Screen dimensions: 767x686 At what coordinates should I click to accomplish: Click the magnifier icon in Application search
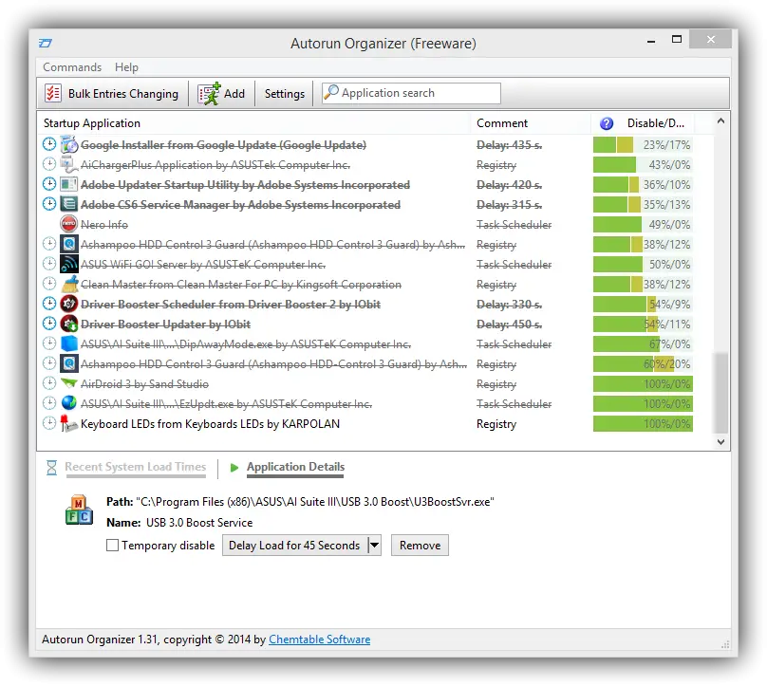[331, 92]
